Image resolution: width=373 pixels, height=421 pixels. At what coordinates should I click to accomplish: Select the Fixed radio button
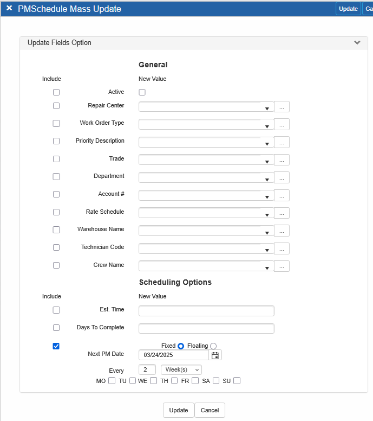tap(181, 346)
